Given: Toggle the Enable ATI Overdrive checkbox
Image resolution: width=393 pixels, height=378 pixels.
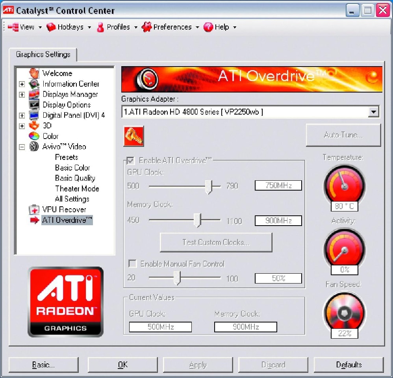Looking at the screenshot, I should (x=130, y=161).
